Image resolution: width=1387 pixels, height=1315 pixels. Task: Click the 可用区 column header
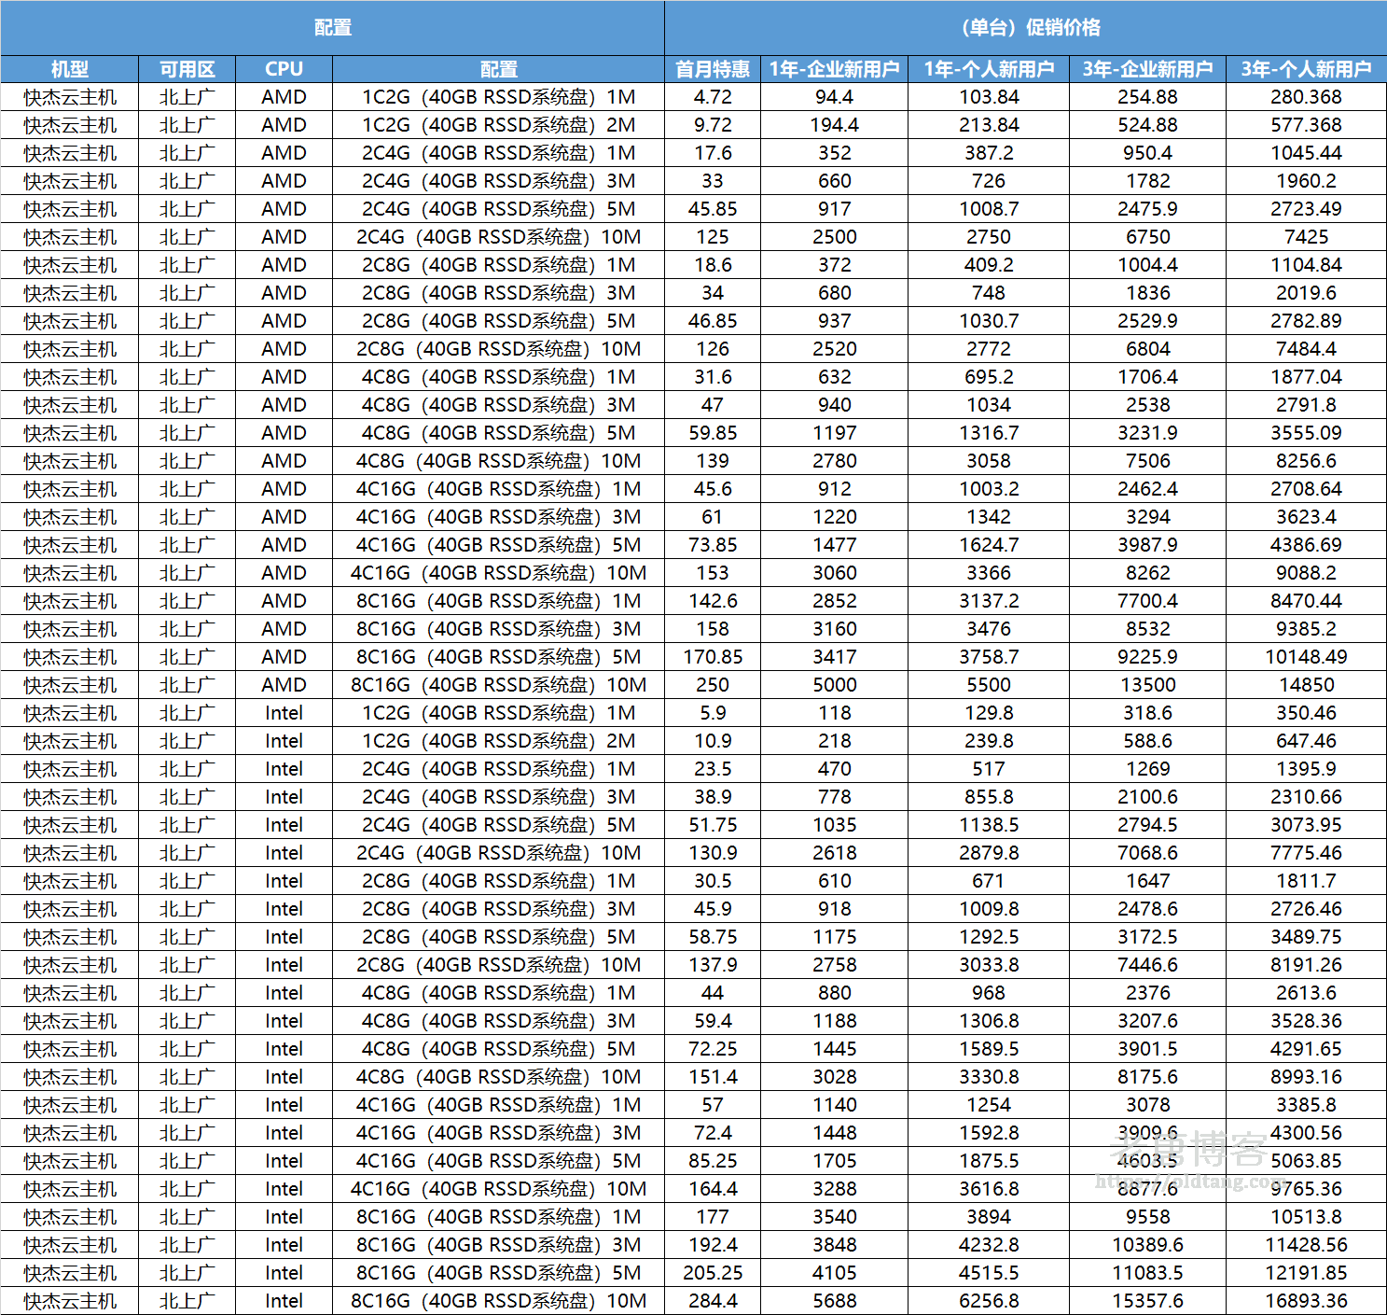click(187, 69)
